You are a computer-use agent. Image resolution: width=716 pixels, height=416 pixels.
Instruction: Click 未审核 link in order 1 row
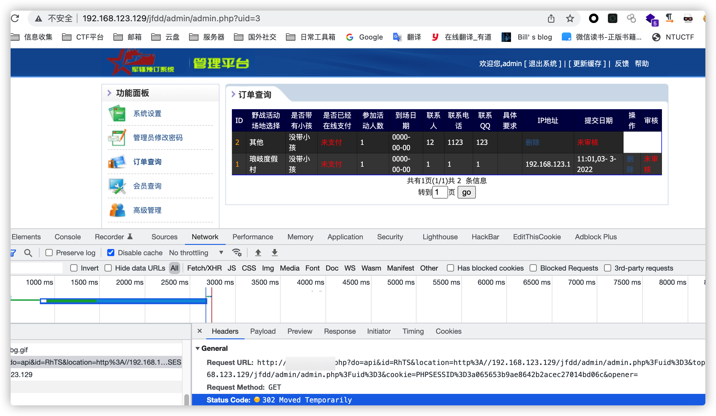(650, 164)
